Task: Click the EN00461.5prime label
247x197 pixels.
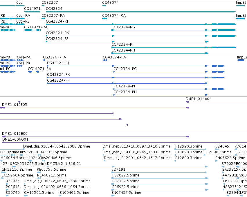Action: [74, 193]
